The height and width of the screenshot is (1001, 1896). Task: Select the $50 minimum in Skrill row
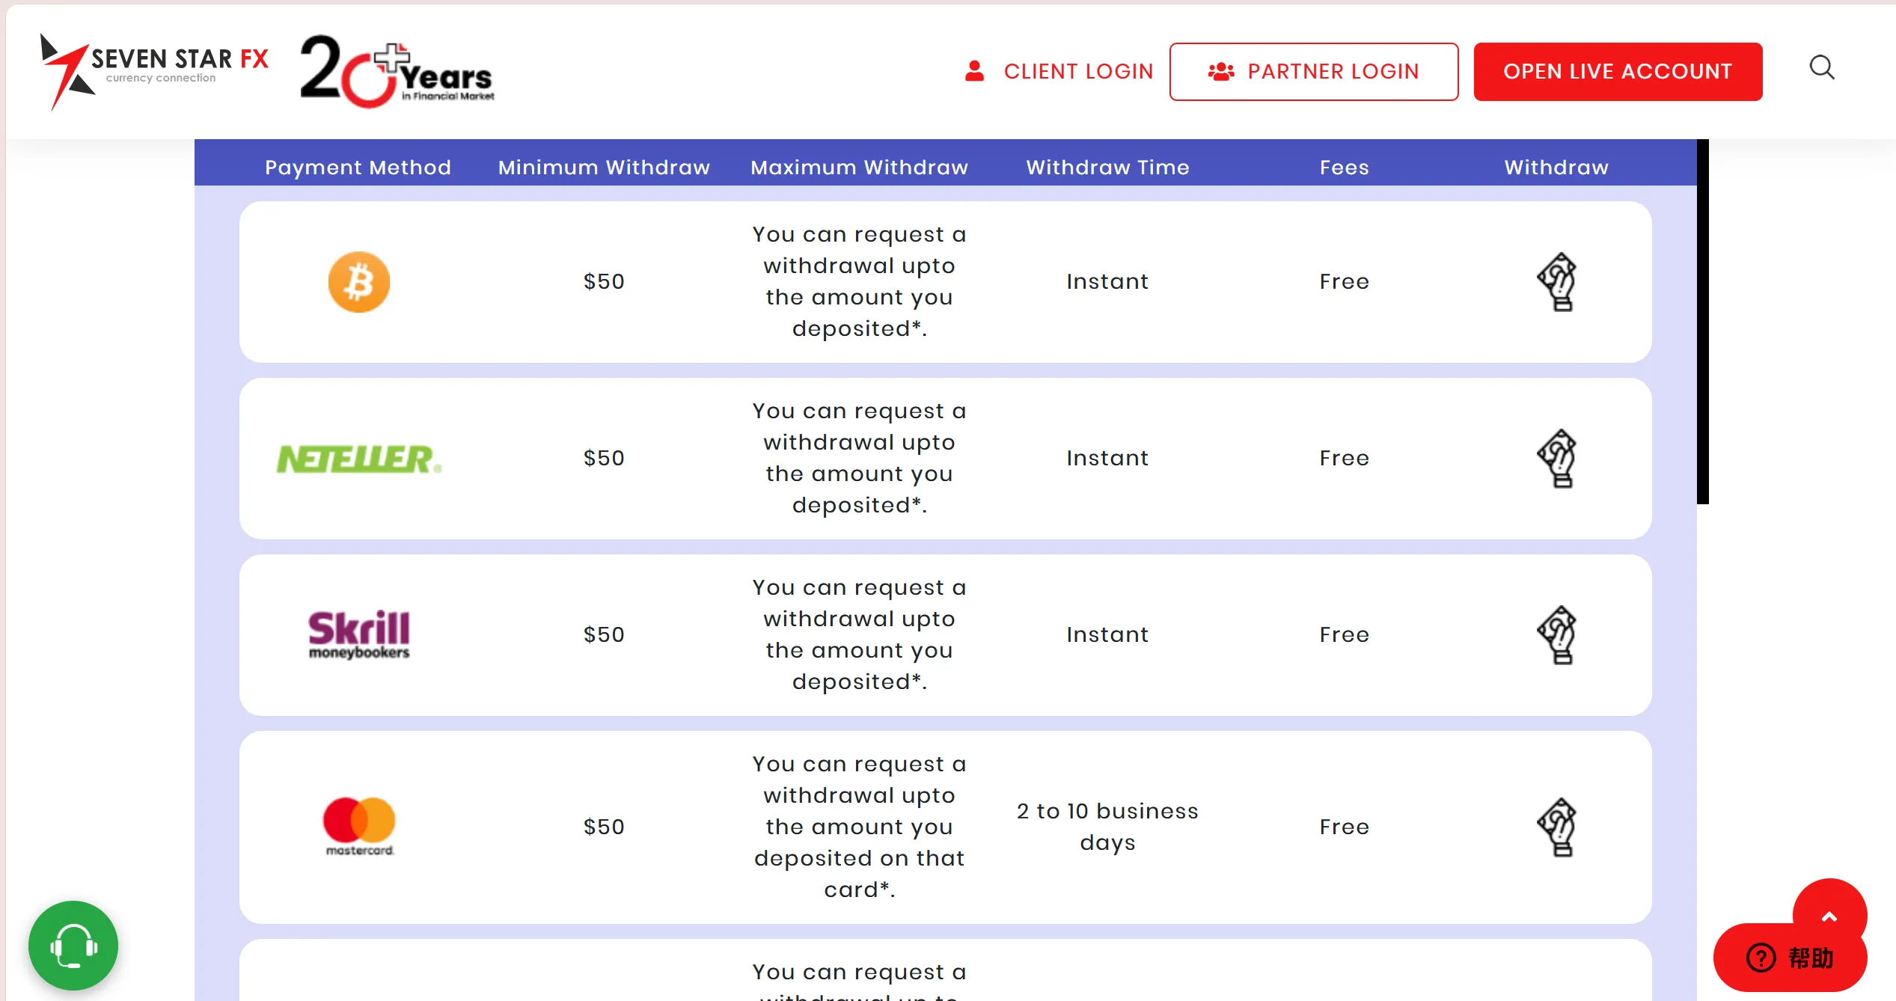tap(604, 635)
